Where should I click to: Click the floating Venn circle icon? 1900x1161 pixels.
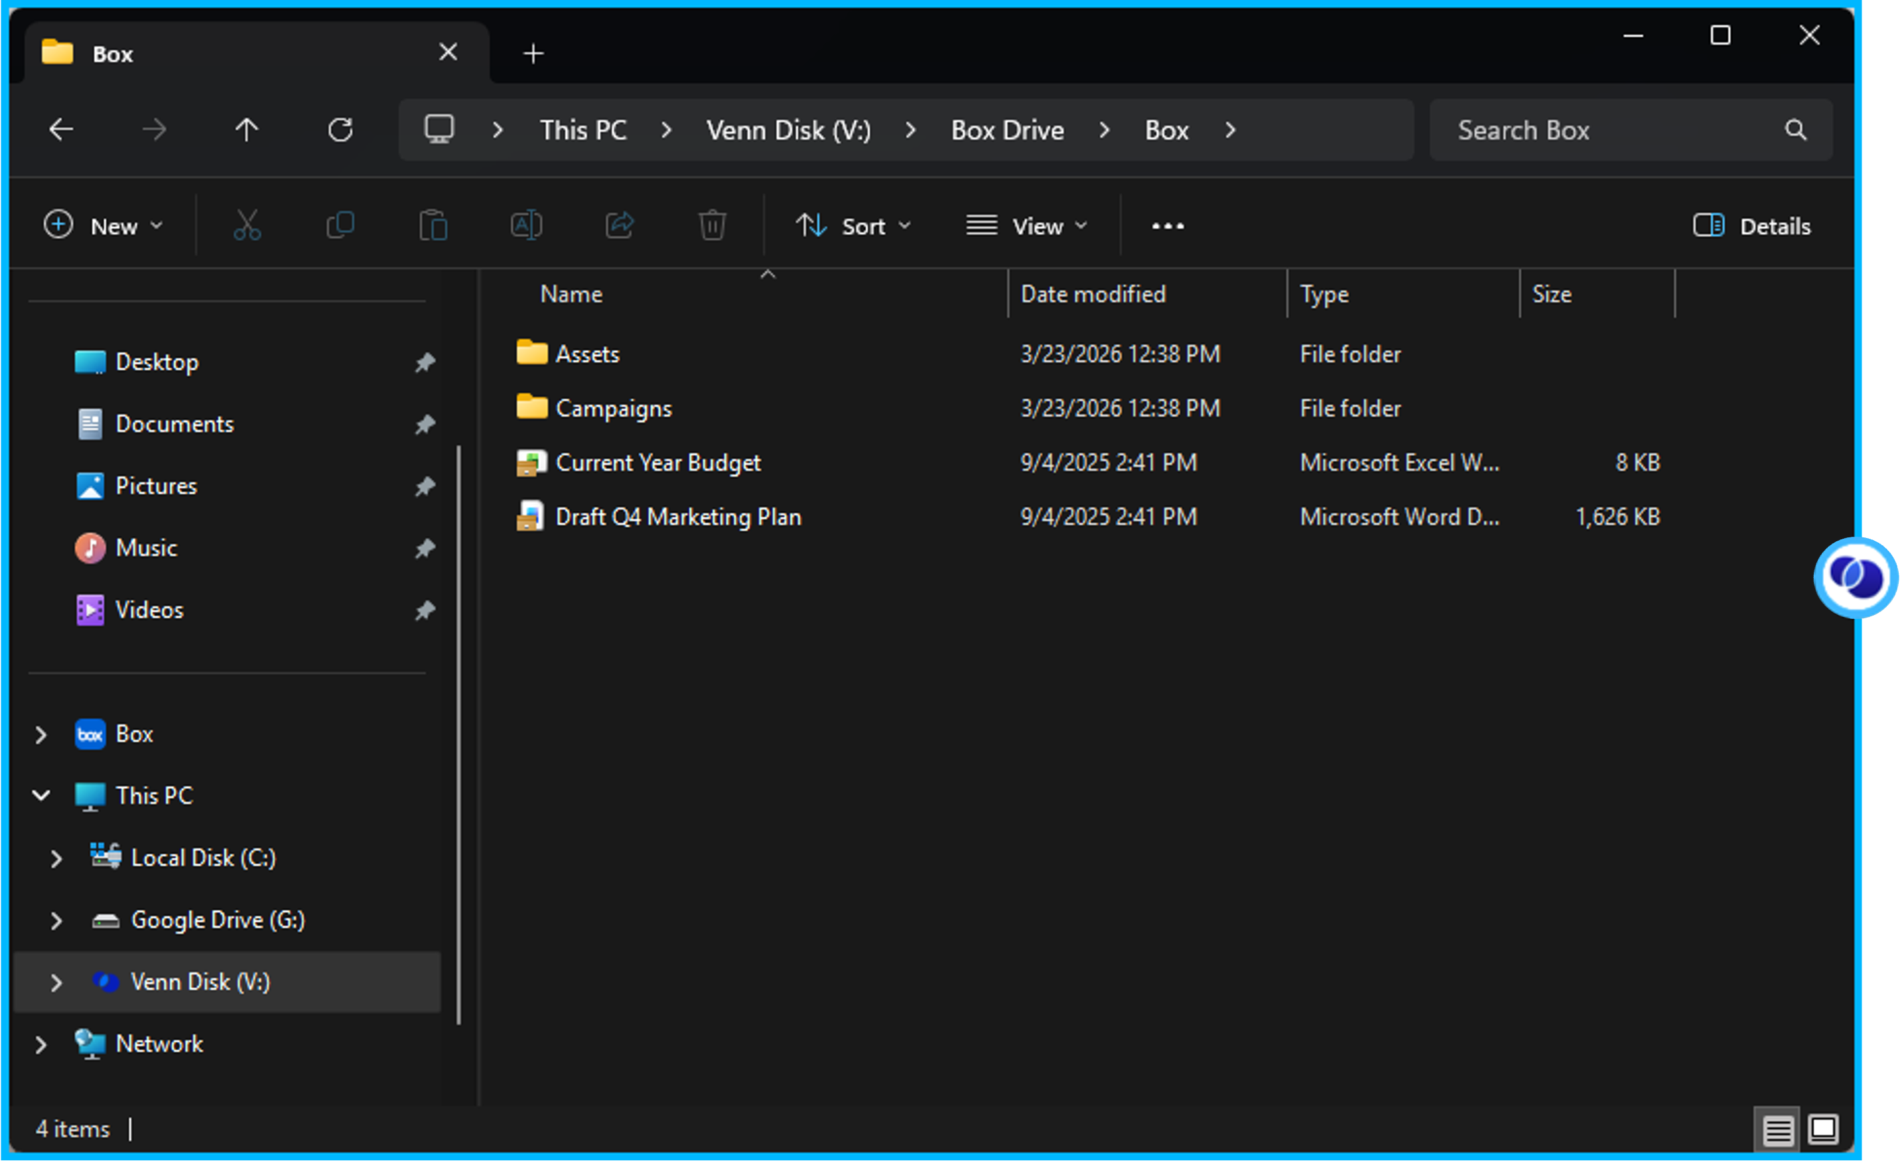[1856, 577]
